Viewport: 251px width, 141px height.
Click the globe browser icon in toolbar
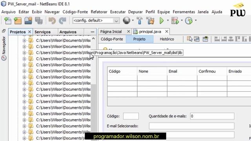(126, 20)
